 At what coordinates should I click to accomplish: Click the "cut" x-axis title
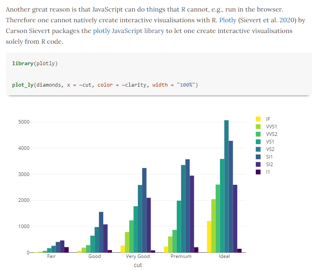138,265
